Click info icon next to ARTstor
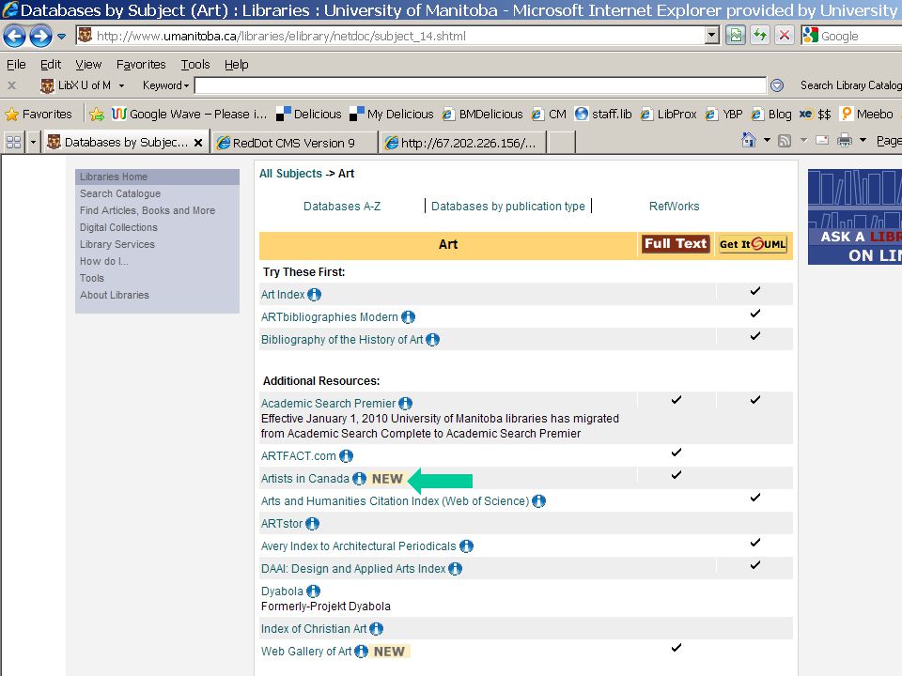Viewport: 902px width, 676px height. click(x=312, y=524)
